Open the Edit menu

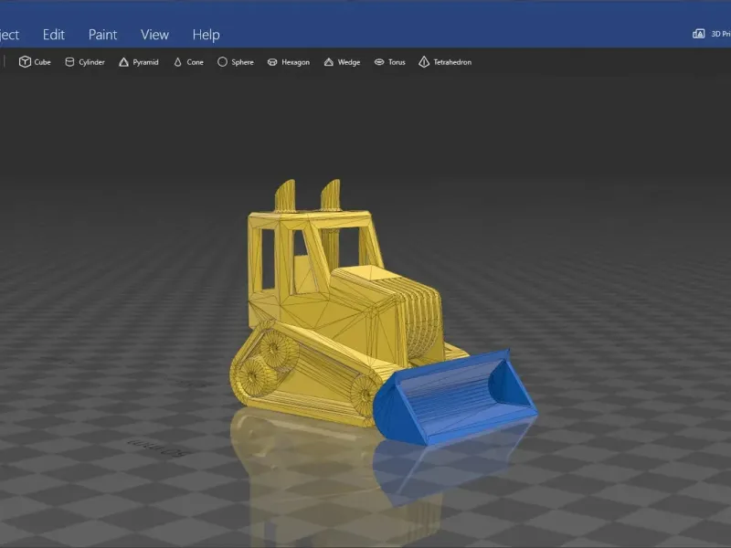pyautogui.click(x=54, y=35)
